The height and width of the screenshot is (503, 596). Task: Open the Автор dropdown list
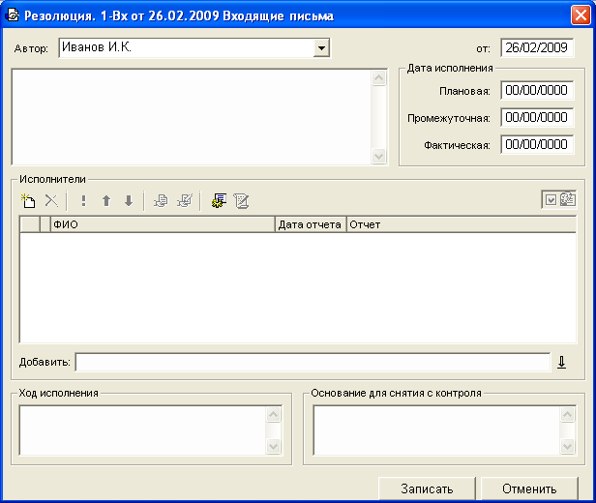coord(321,47)
